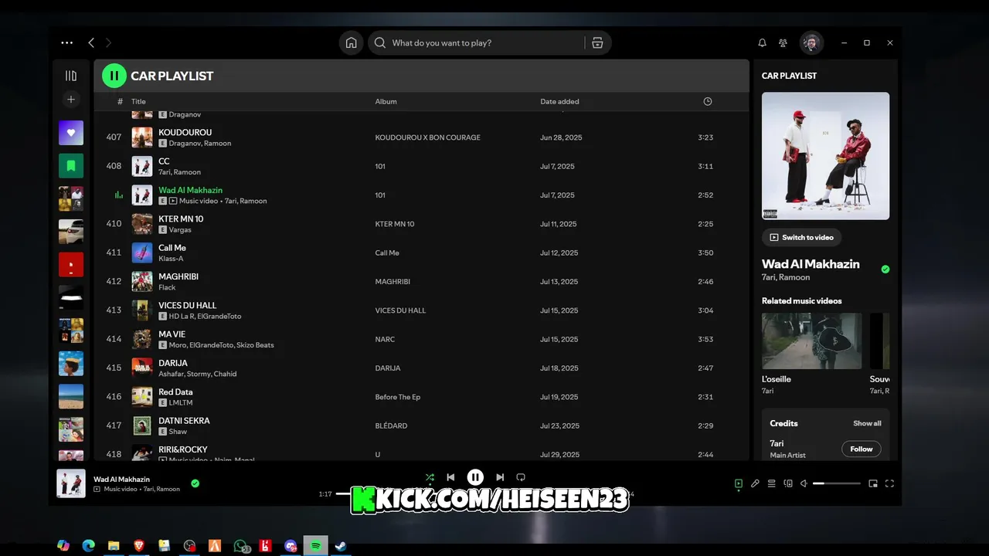The width and height of the screenshot is (989, 556).
Task: Sort by Title column header
Action: [138, 102]
